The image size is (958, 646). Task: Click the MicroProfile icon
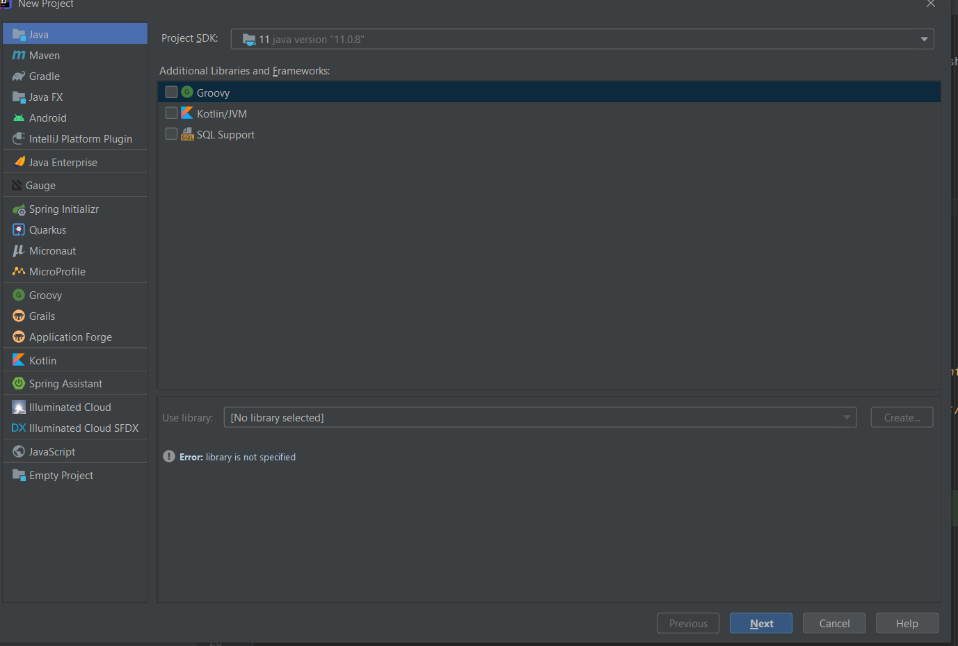(x=19, y=271)
